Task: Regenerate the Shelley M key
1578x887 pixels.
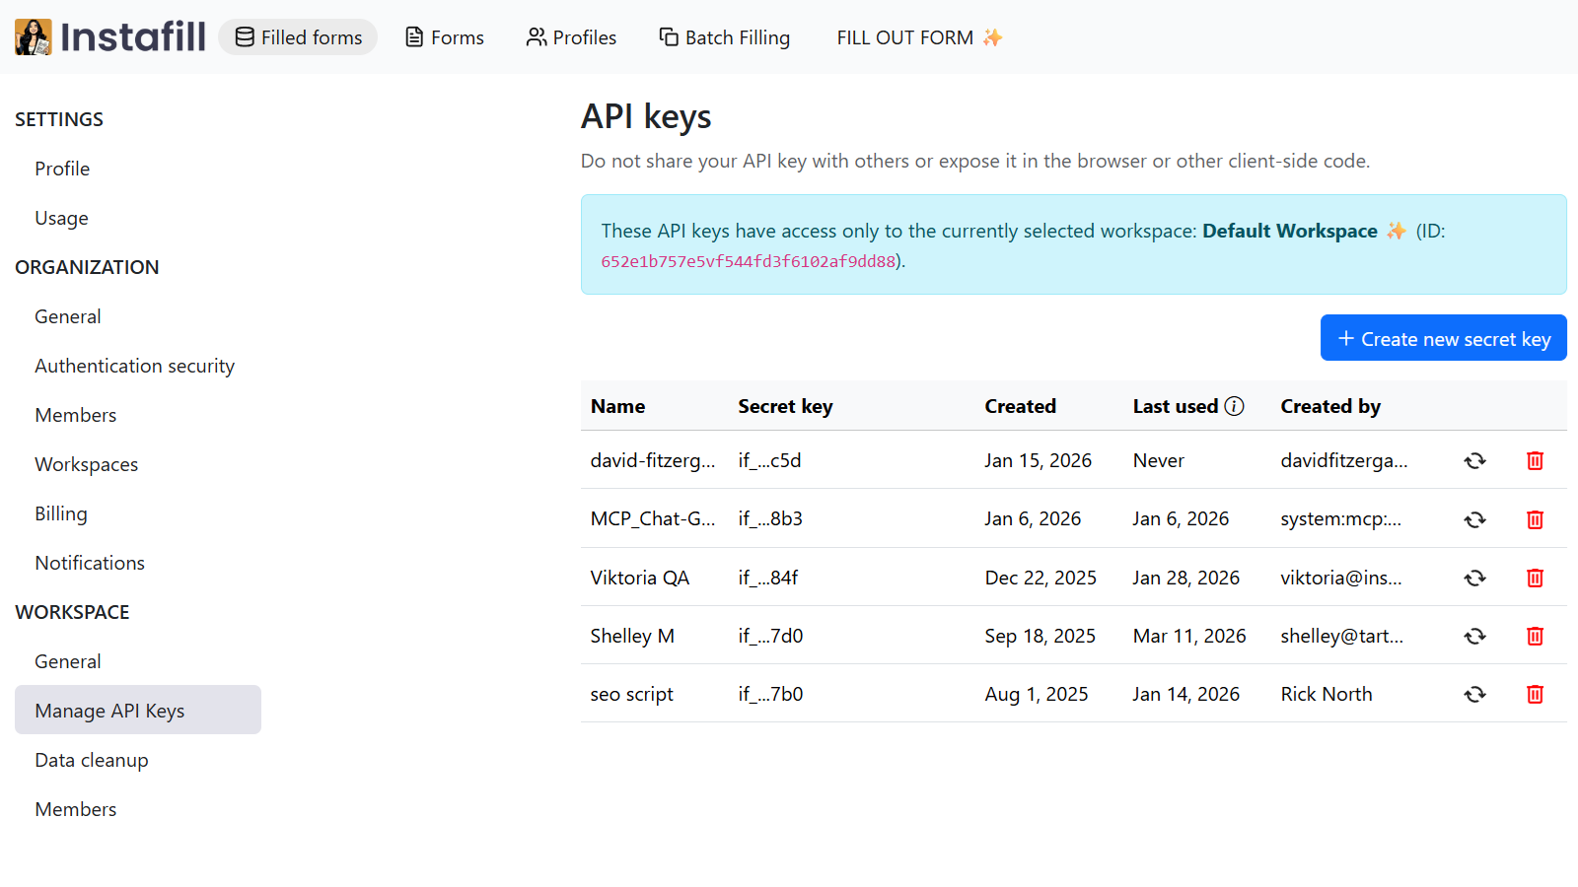Action: [x=1473, y=636]
